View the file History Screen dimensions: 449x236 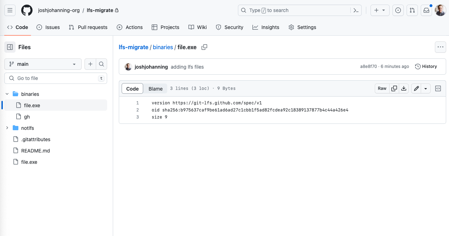coord(426,66)
